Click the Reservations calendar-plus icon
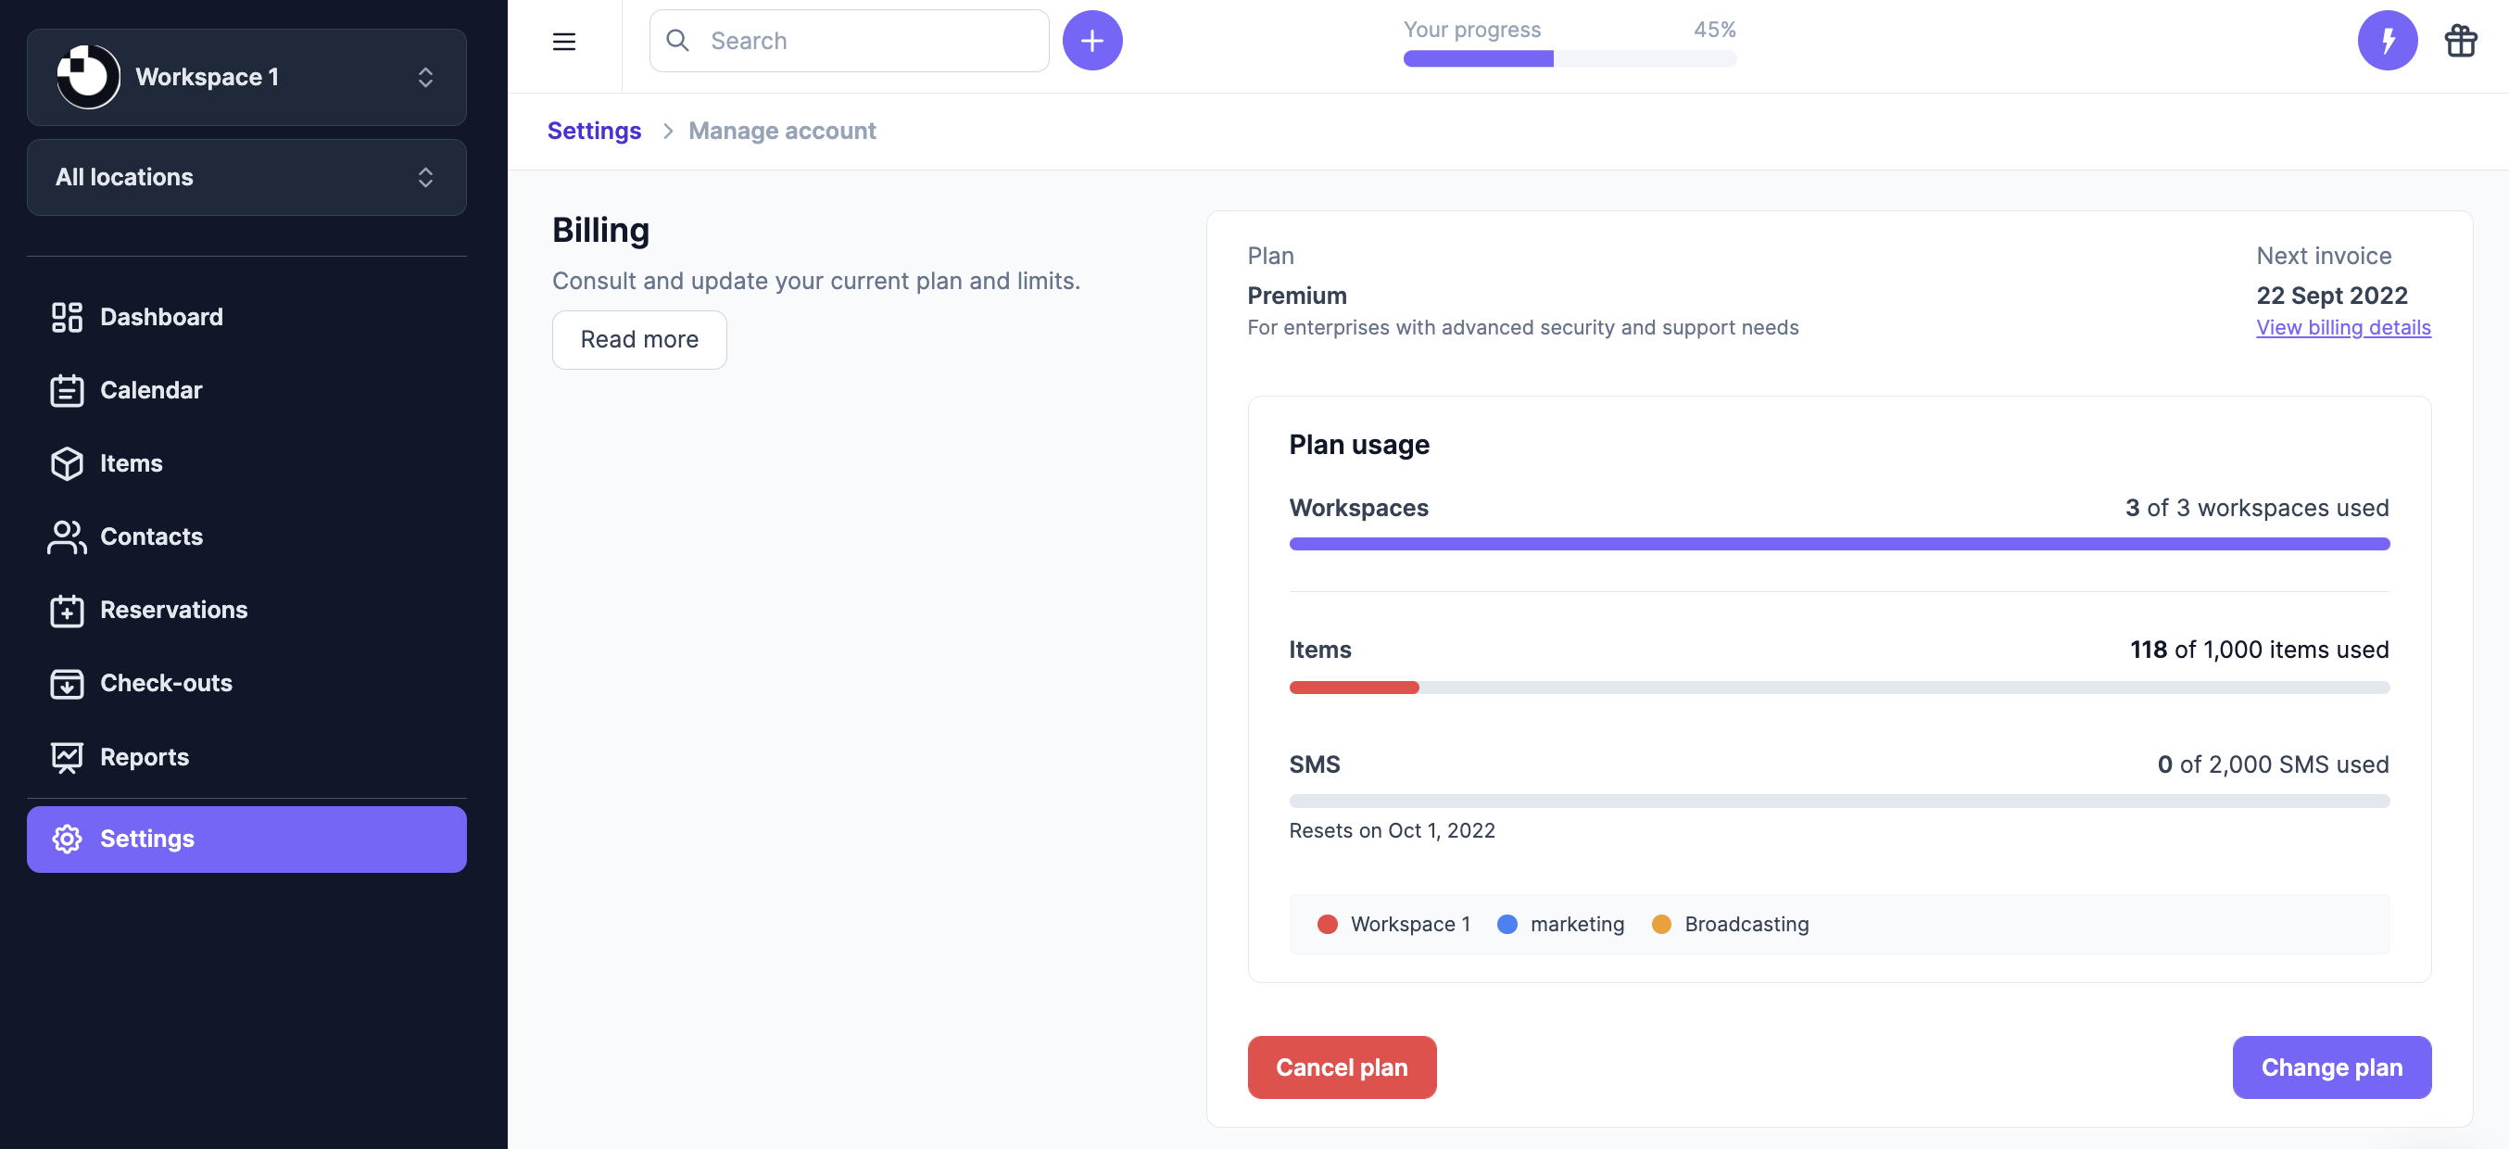Viewport: 2509px width, 1149px height. (68, 611)
